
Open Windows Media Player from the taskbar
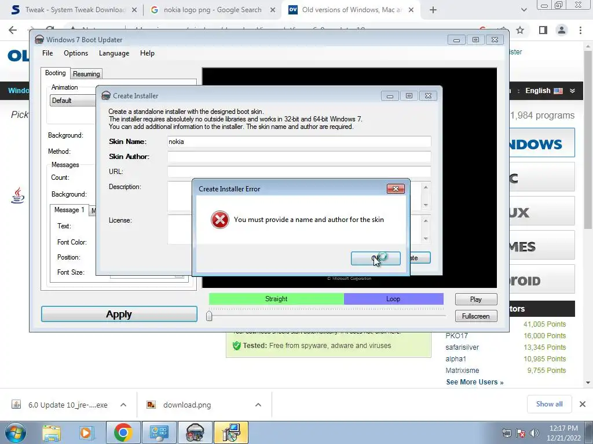click(86, 432)
